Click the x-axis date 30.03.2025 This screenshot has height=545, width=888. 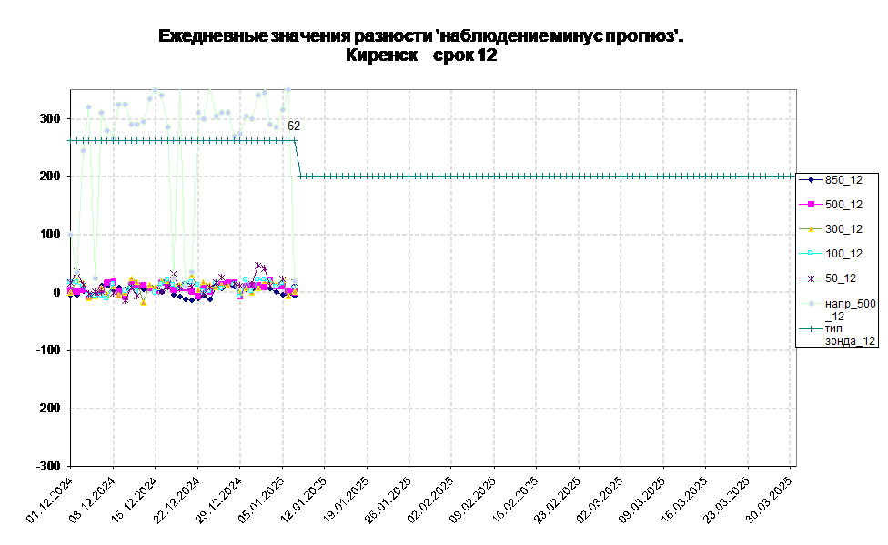pos(770,500)
